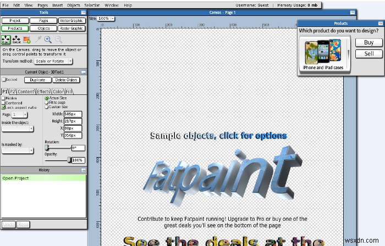Click the X position input field
385x246 pixels.
coord(73,128)
